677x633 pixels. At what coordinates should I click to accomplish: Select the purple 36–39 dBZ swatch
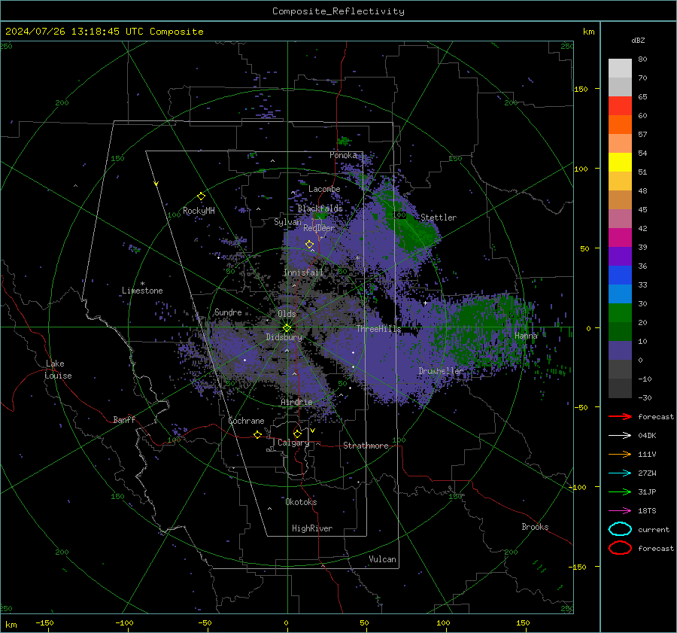click(620, 257)
